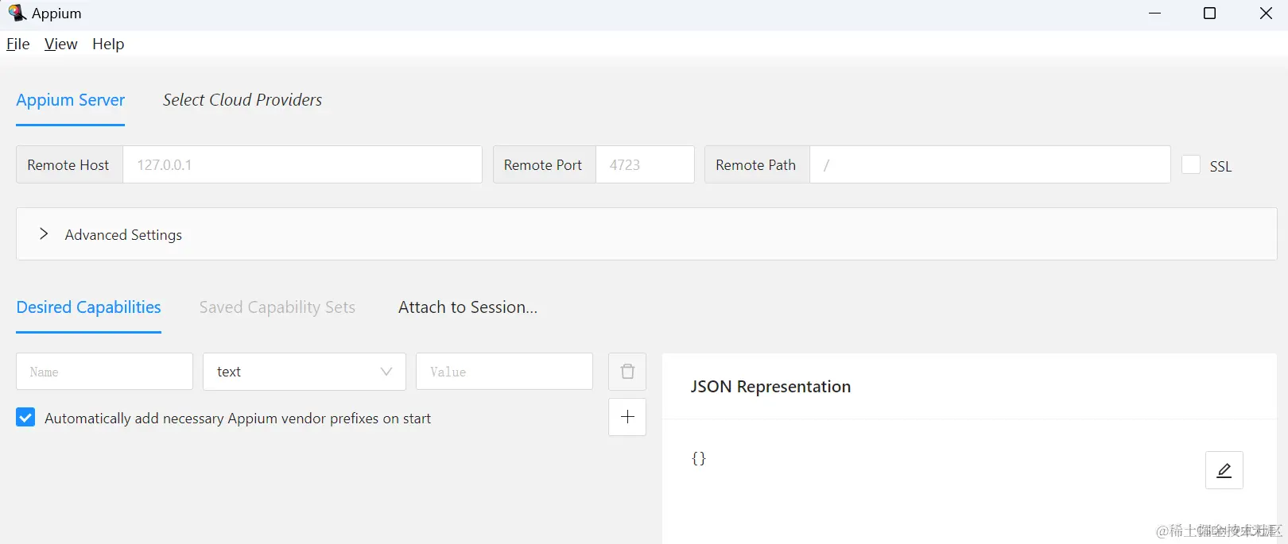Switch to the Appium Server tab
This screenshot has height=544, width=1288.
pyautogui.click(x=71, y=100)
